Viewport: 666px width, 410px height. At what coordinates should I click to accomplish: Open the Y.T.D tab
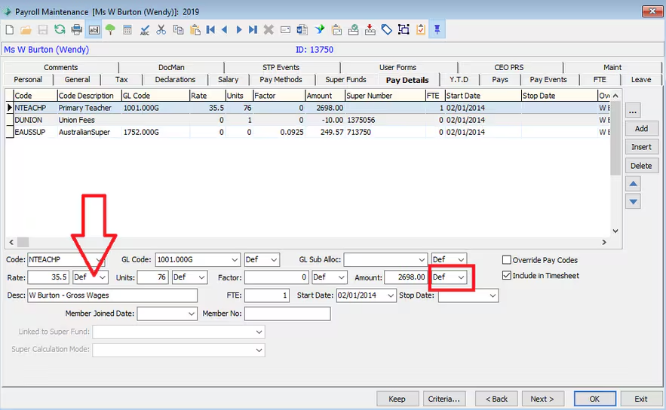[459, 79]
